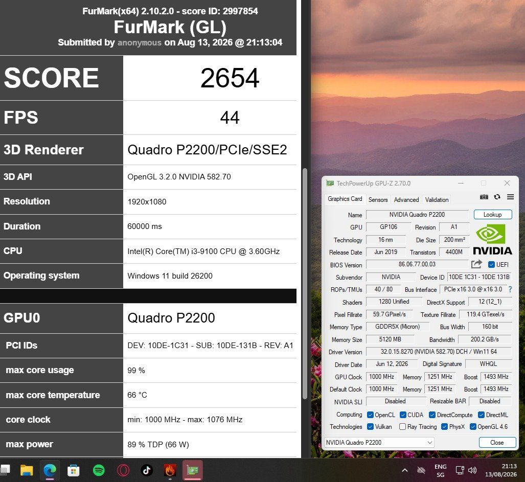Open the NVIDIA Quadro P2200 GPU dropdown
Screen dimensions: 525x482
tap(379, 442)
